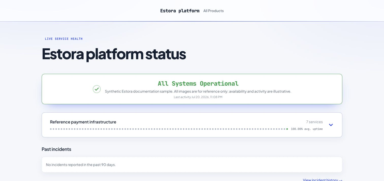
Task: Click the All Systems Operational heading
Action: (x=198, y=83)
